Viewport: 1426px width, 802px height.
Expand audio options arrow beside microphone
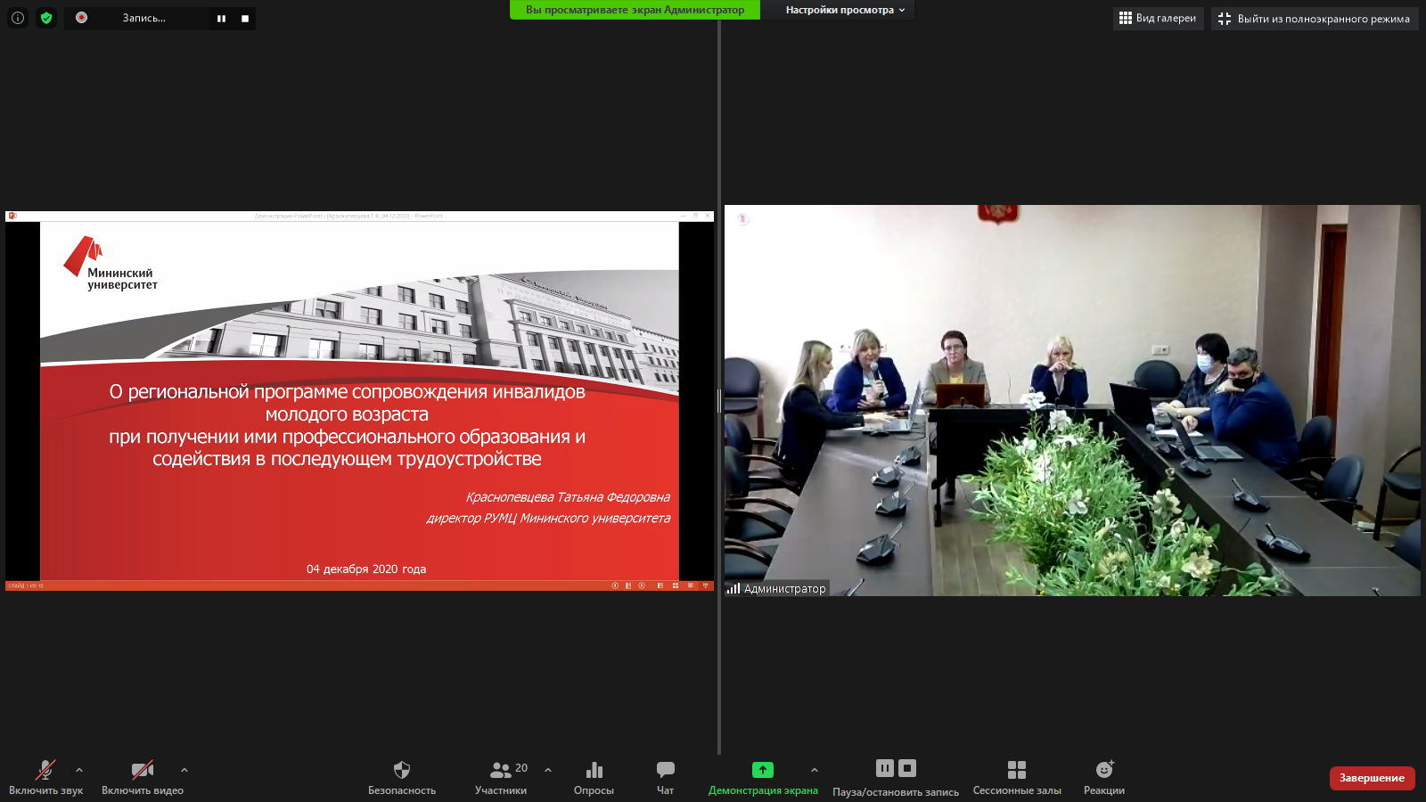click(79, 770)
